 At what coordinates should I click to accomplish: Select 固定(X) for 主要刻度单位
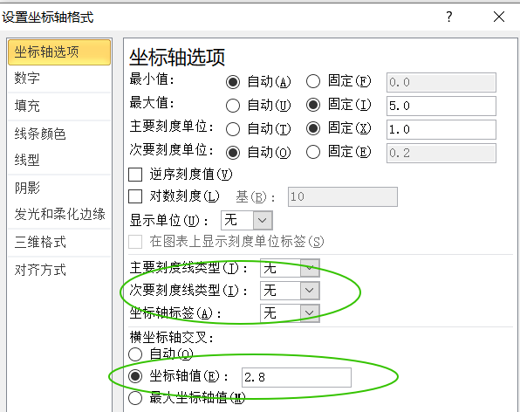312,128
